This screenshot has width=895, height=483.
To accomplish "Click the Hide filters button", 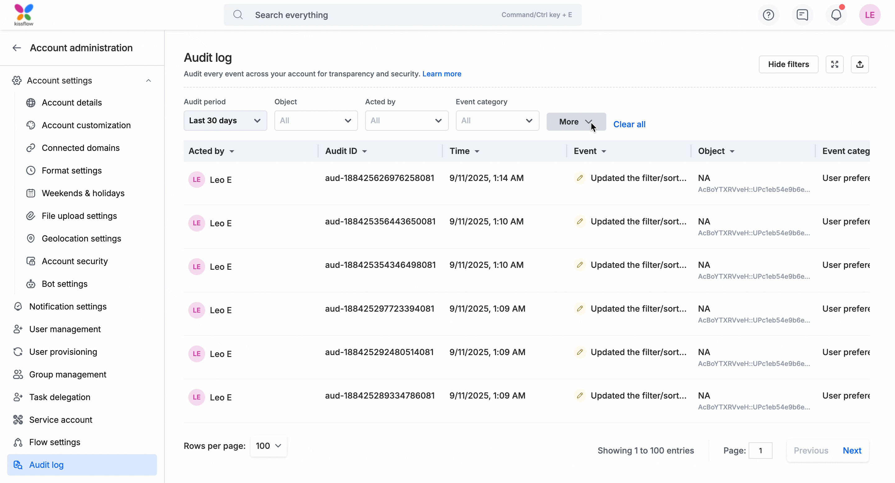I will coord(788,64).
